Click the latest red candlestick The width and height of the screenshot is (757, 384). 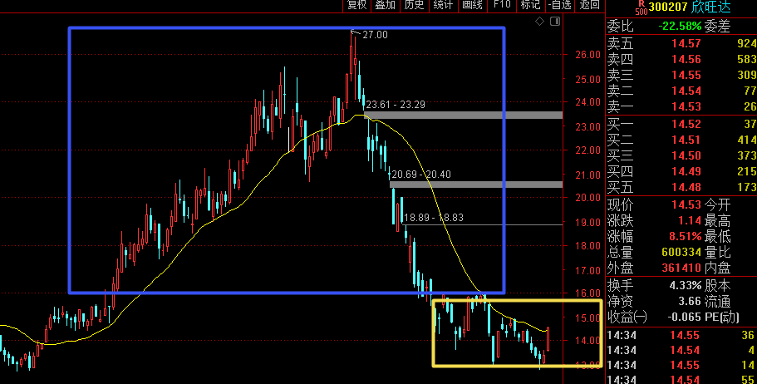tap(548, 339)
